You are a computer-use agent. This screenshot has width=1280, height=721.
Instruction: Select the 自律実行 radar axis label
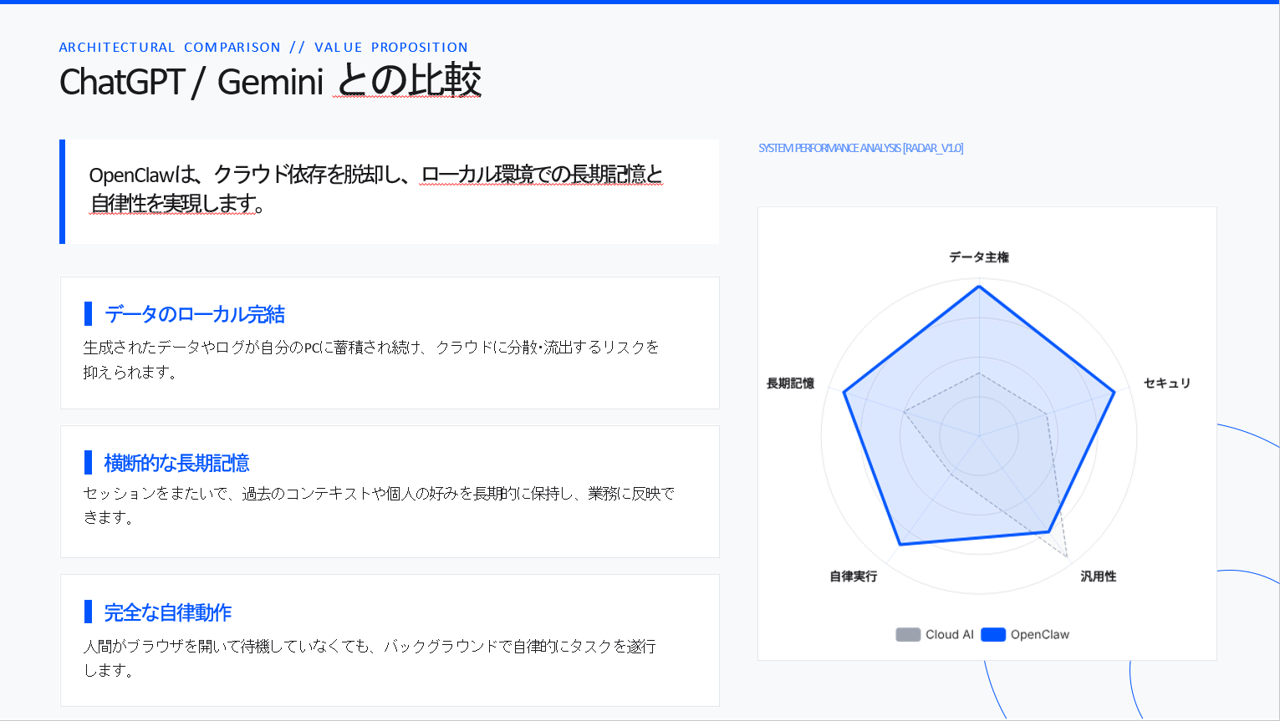pos(853,576)
